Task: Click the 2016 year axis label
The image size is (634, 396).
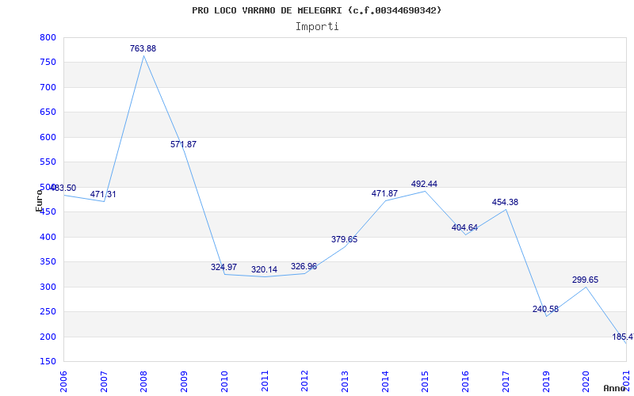Action: point(465,382)
